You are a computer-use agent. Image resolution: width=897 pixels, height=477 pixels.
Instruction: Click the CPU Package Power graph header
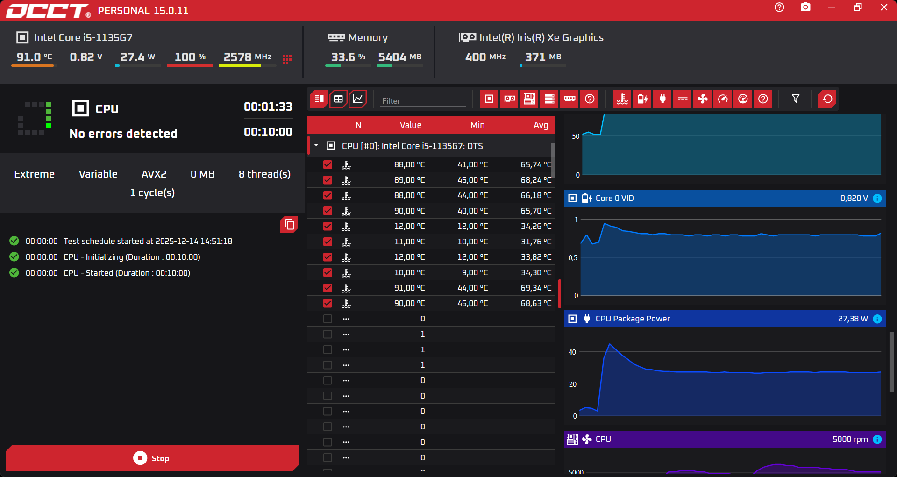pos(725,319)
